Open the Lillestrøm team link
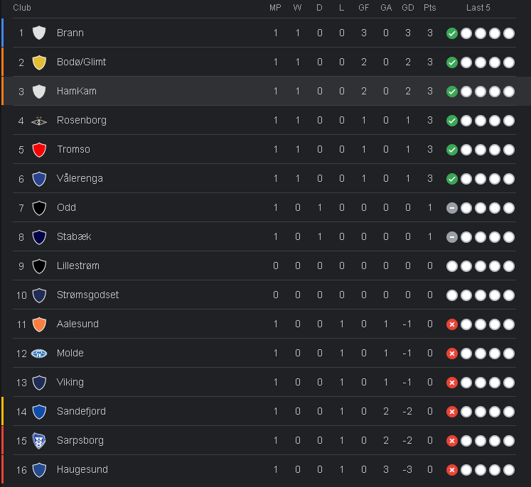Screen dimensions: 531x487 pos(78,266)
